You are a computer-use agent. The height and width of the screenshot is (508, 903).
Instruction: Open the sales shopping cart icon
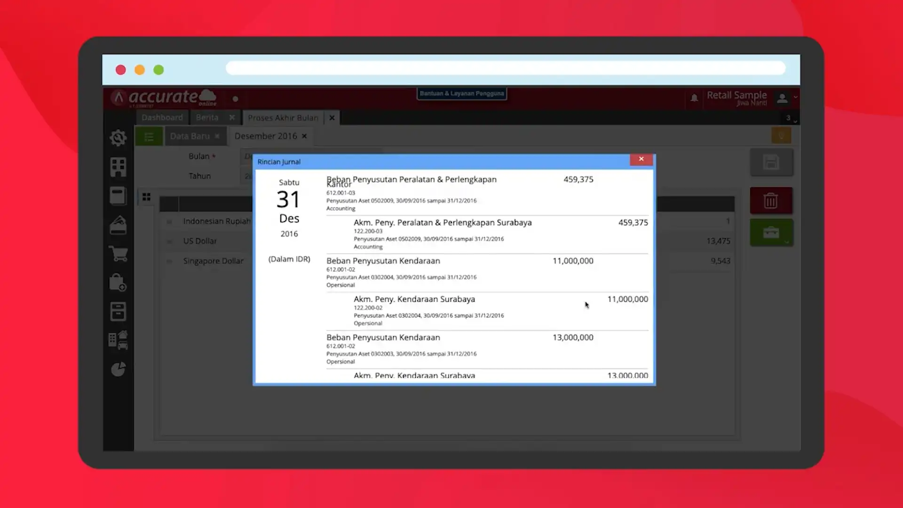[x=118, y=254]
